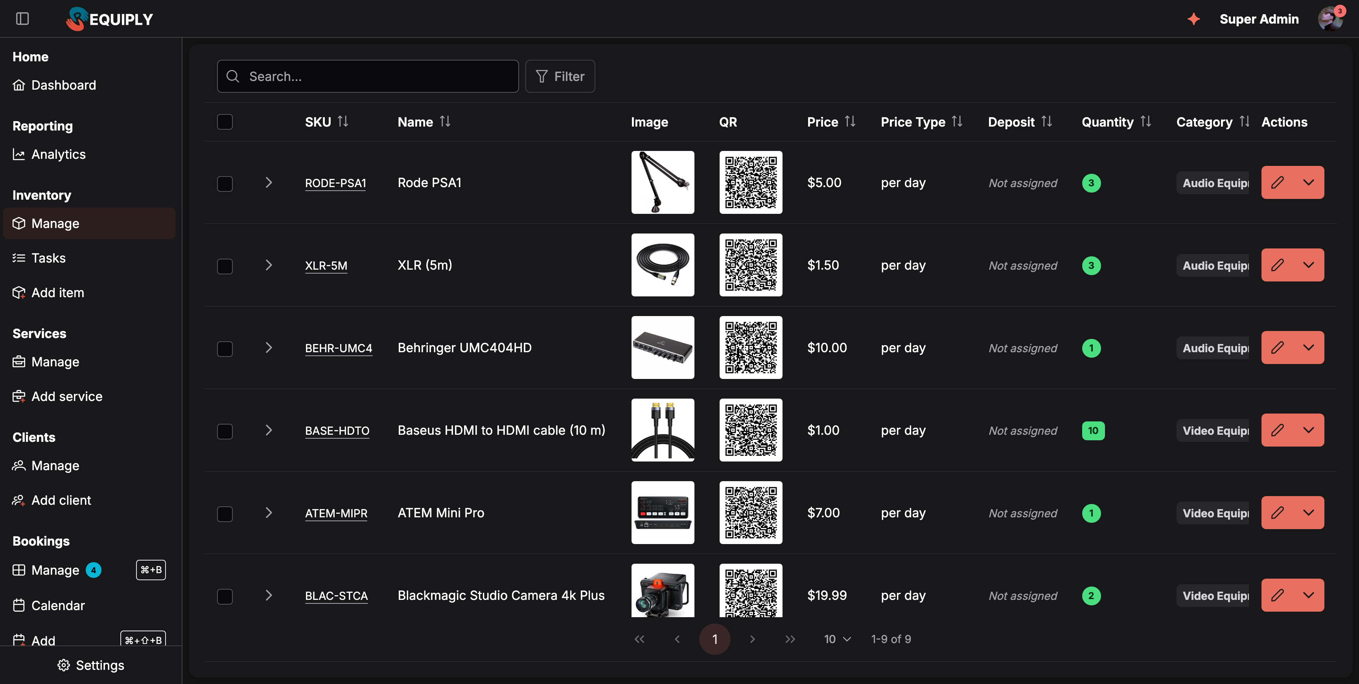Sort by Price column arrows

pos(850,122)
